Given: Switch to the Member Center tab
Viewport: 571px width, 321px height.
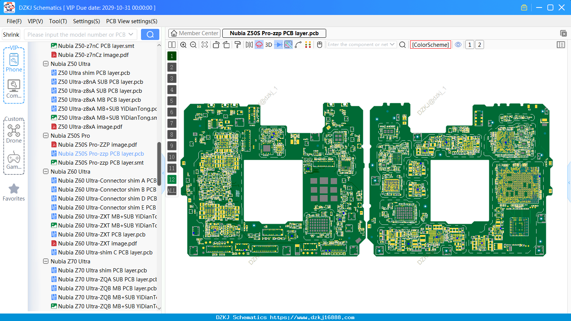Looking at the screenshot, I should [194, 33].
